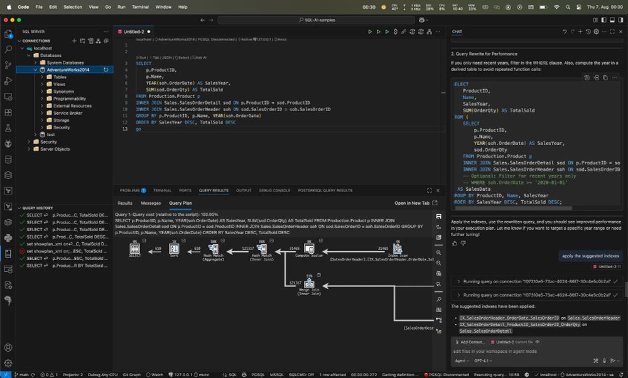Expand the Tables folder
628x378 pixels.
click(41, 77)
